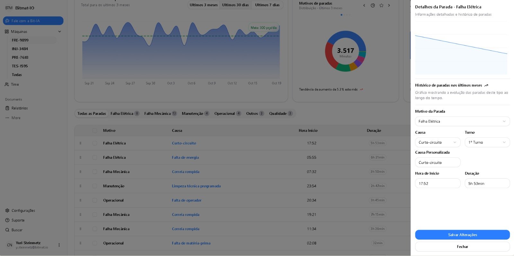This screenshot has width=514, height=256.
Task: Collapse the Máquinas section in the sidebar
Action: (x=59, y=31)
